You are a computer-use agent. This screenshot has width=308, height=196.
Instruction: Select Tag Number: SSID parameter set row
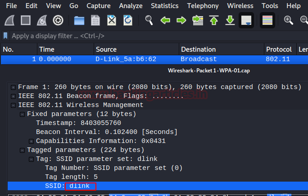[x=158, y=168]
